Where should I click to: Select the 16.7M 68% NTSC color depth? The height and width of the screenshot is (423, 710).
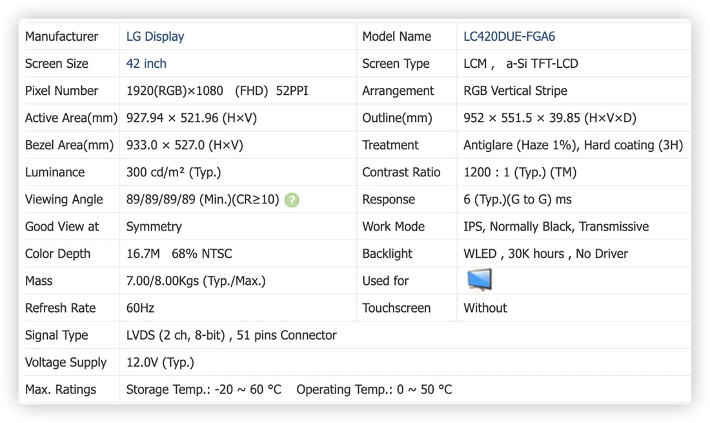click(x=179, y=254)
